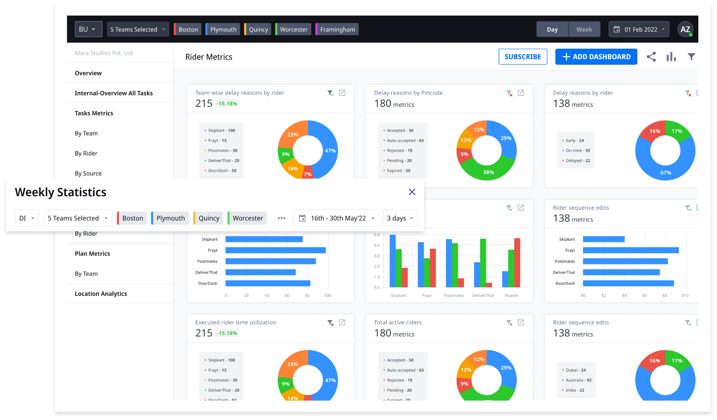Click the bar chart icon on Rider Metrics

[x=671, y=56]
